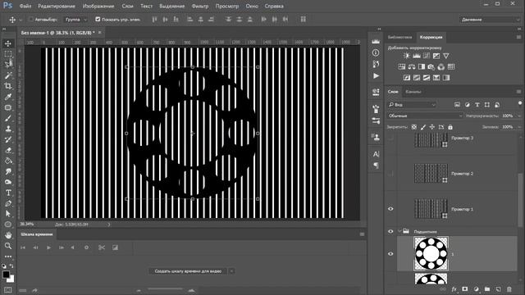
Task: Show the Проектор 3 layer
Action: 390,138
